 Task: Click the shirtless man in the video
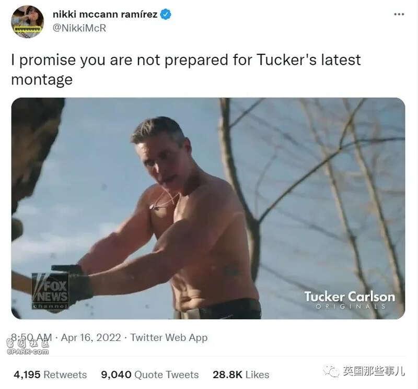(171, 218)
